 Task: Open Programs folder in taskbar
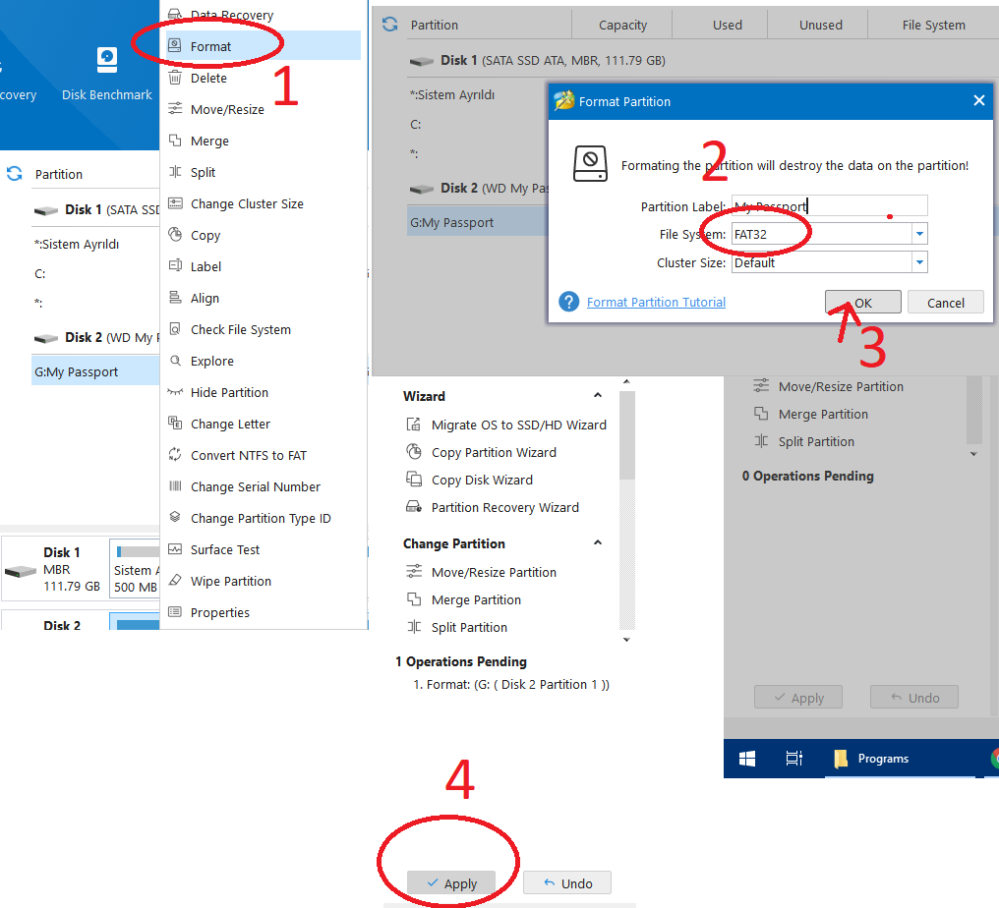coord(871,759)
